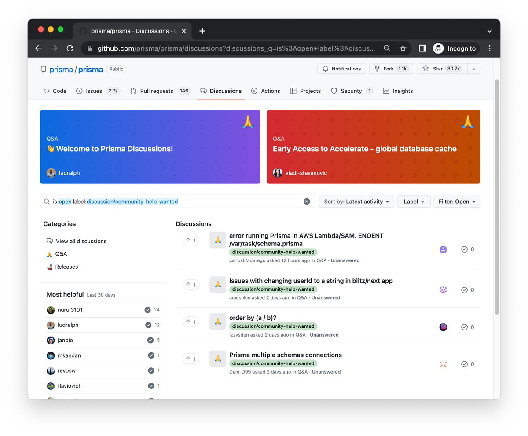Open ludralph in Most helpful list
528x436 pixels.
tap(68, 325)
